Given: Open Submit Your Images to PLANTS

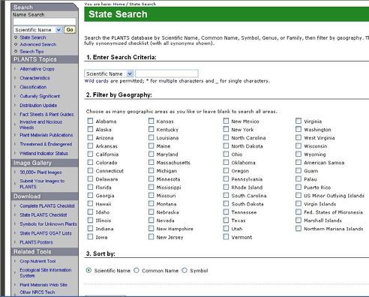Looking at the screenshot, I should coord(42,184).
